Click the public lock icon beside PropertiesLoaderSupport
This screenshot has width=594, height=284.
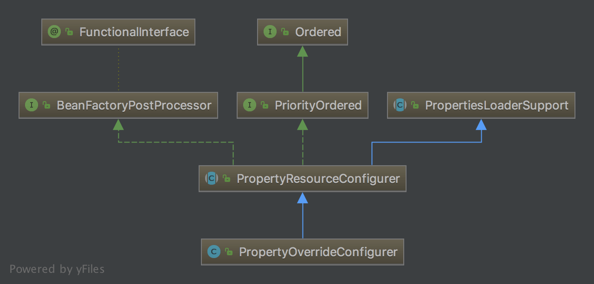[x=415, y=105]
